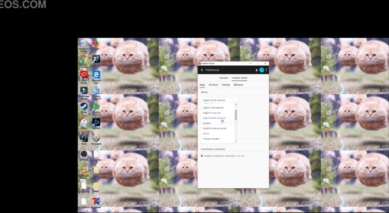Open OBS Studio desktop shortcut
The image size is (389, 213).
pos(84,154)
